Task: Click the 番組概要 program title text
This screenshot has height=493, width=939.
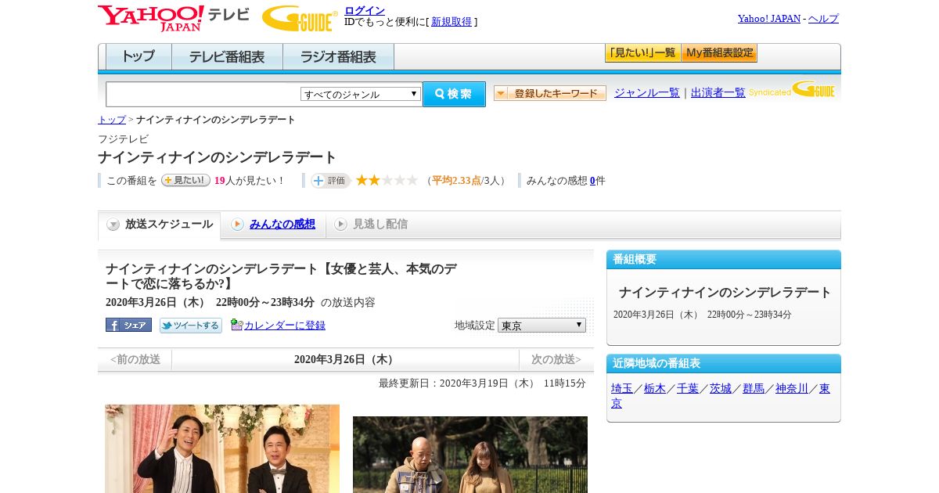Action: [725, 292]
